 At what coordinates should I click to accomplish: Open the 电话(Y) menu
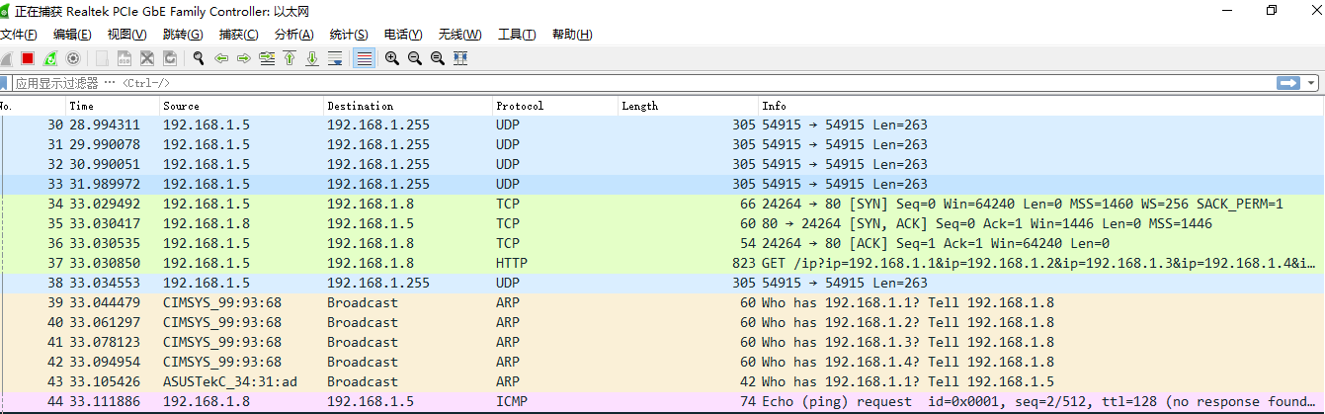pos(403,35)
